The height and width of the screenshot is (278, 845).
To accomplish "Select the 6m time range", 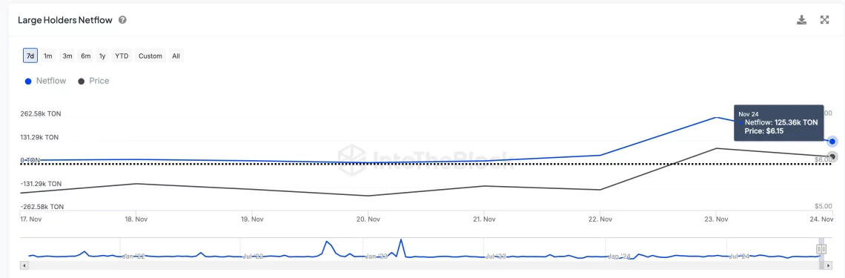I will (86, 56).
